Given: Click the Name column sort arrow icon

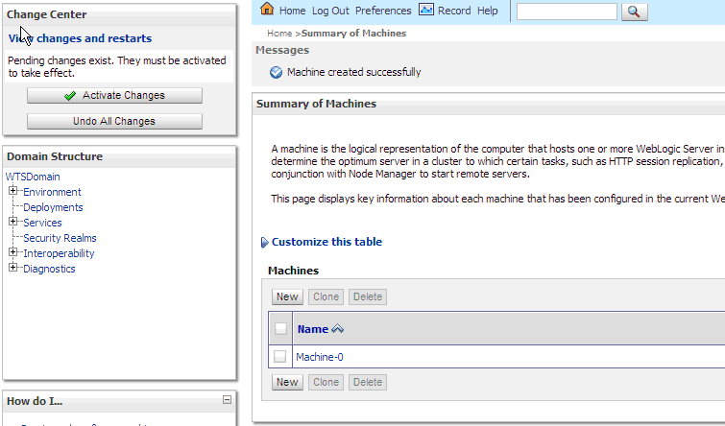Looking at the screenshot, I should pyautogui.click(x=337, y=329).
